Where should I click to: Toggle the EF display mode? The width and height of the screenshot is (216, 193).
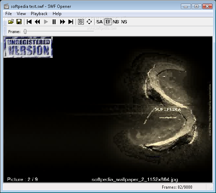pyautogui.click(x=108, y=22)
